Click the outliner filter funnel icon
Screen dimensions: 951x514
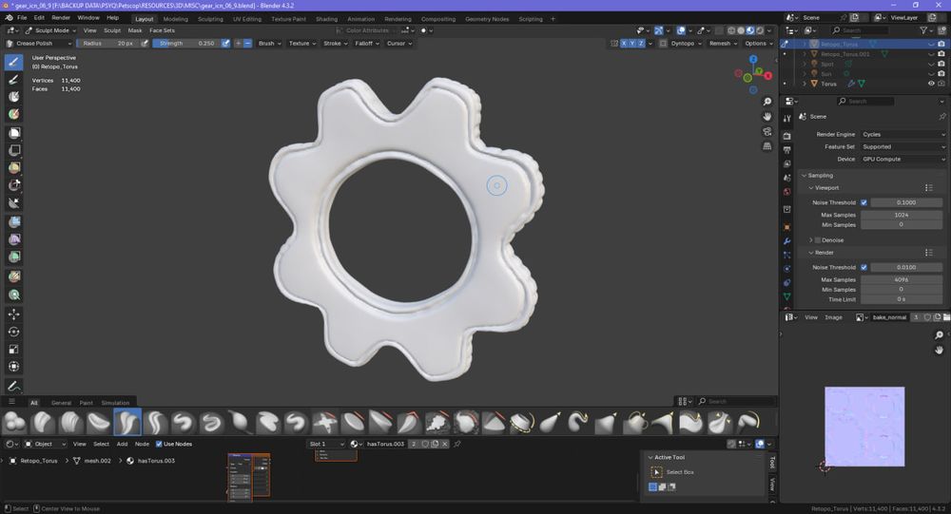coord(923,30)
